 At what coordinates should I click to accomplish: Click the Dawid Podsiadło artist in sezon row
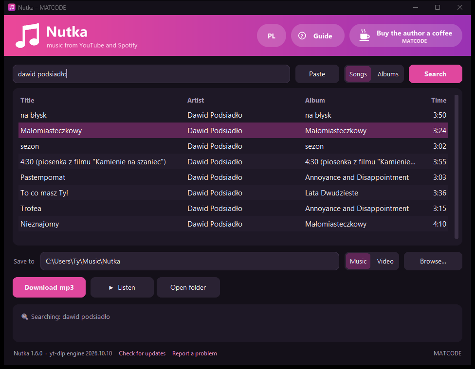215,146
